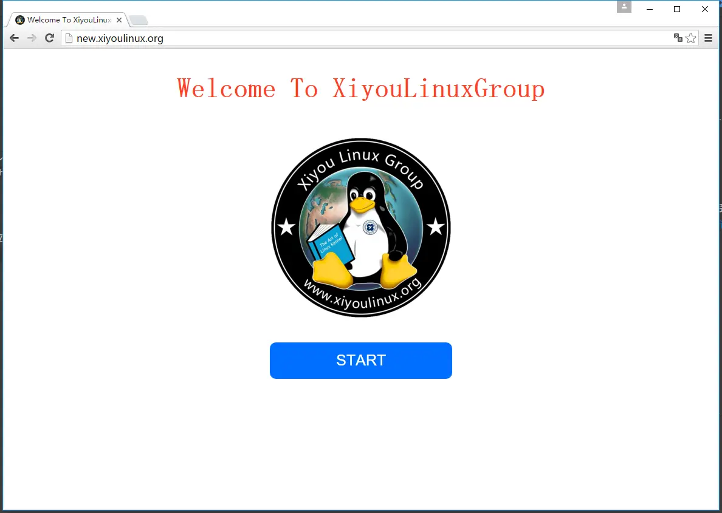Open the Chrome hamburger menu

tap(708, 38)
